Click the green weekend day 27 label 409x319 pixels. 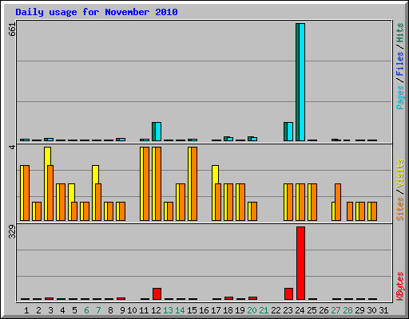point(336,310)
